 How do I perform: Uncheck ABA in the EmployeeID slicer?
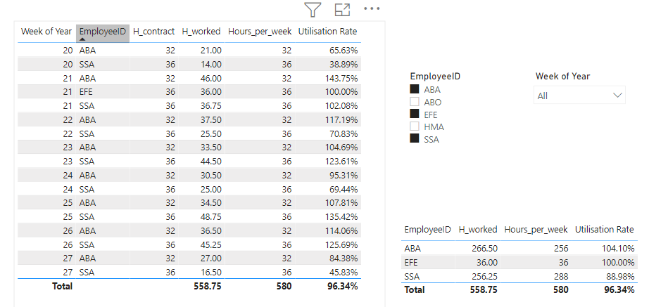point(415,89)
